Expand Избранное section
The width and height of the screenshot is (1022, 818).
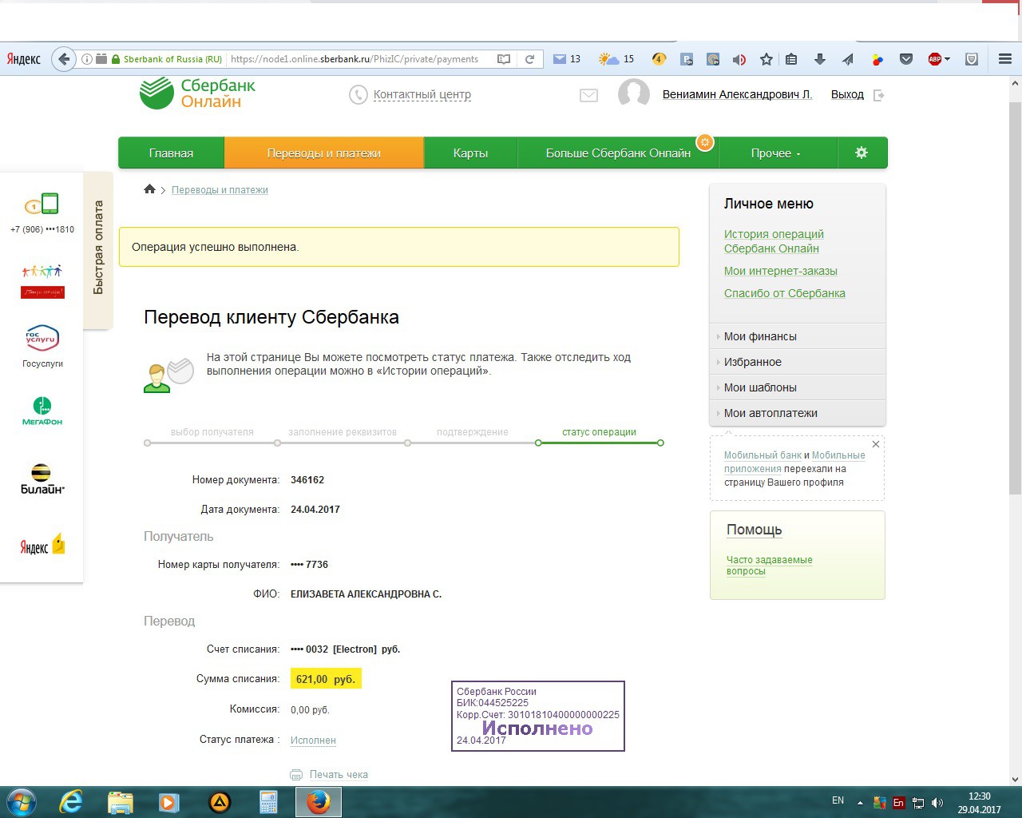[x=798, y=362]
